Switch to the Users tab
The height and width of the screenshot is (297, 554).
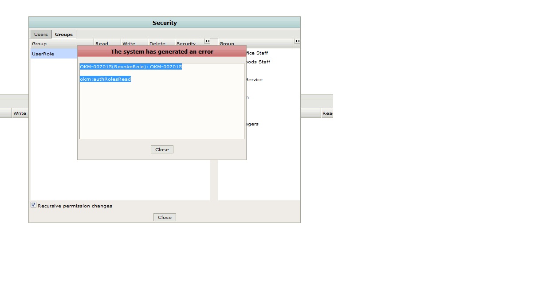(41, 35)
